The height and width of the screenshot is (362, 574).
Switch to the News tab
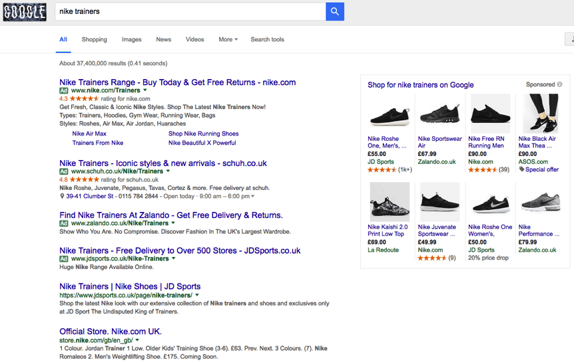163,39
